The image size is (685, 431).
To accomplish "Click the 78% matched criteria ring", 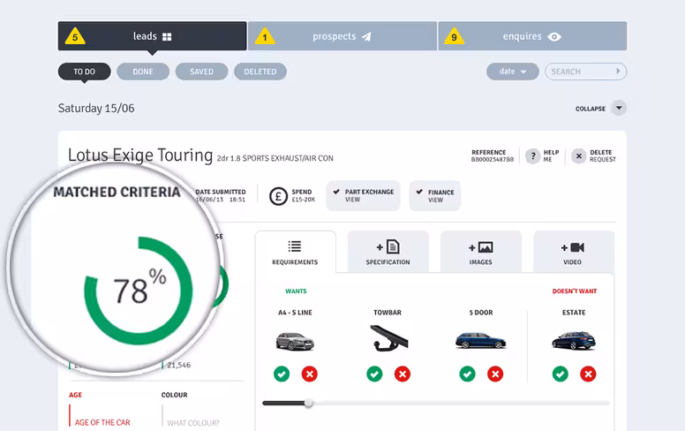I will [x=139, y=291].
